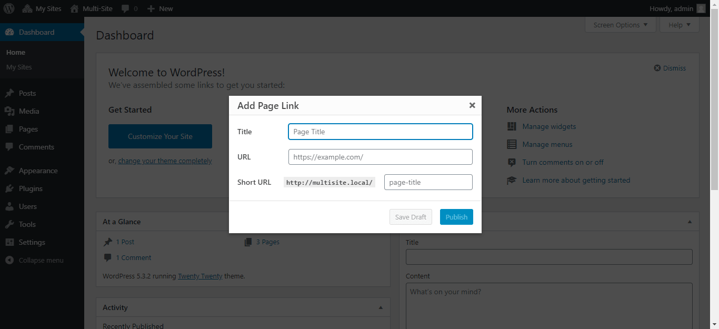Click the comments bubble icon in the admin bar
The width and height of the screenshot is (719, 329).
coord(125,9)
